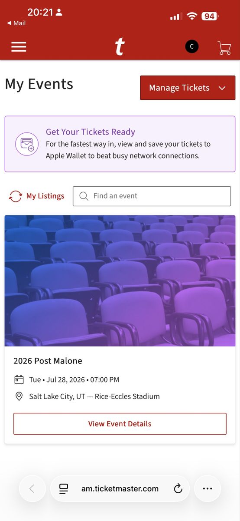The height and width of the screenshot is (521, 240).
Task: Open the Get Your Tickets Ready banner
Action: [120, 144]
